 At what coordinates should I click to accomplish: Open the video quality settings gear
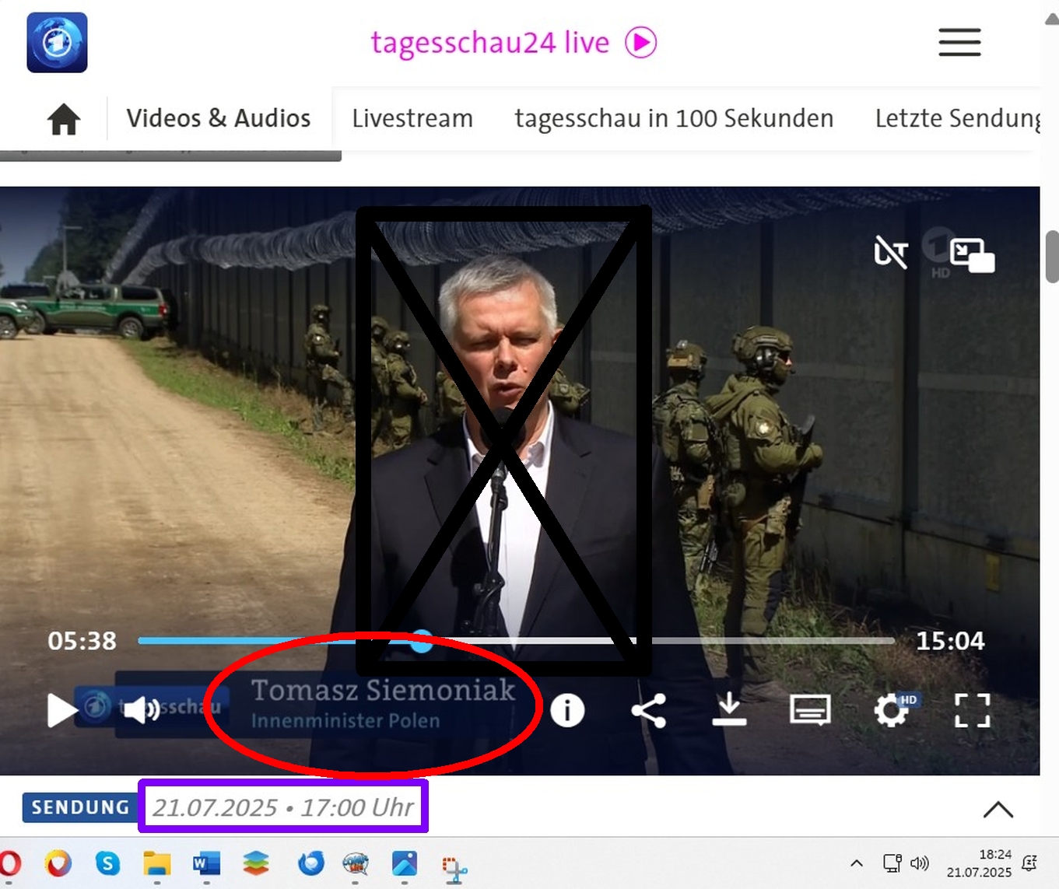click(892, 710)
